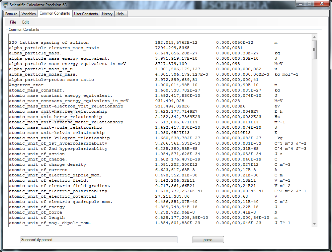Click the Successfully parsed status field
Screen dimensions: 332x252
click(x=99, y=240)
